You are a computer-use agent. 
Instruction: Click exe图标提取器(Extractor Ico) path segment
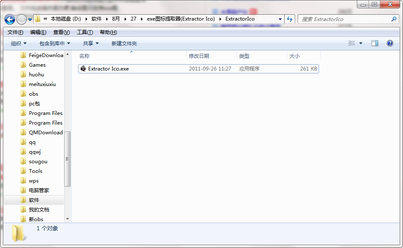tap(181, 19)
